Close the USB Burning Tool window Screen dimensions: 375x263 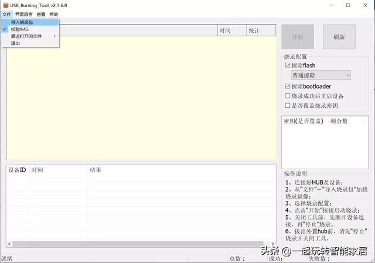point(365,5)
